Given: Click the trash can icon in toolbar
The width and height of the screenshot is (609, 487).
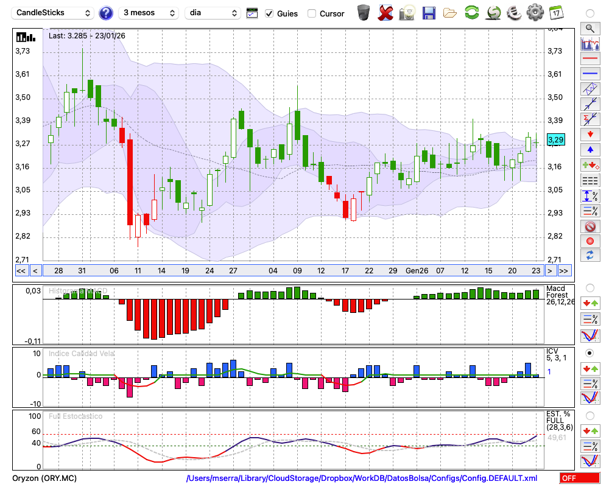Looking at the screenshot, I should [x=364, y=13].
